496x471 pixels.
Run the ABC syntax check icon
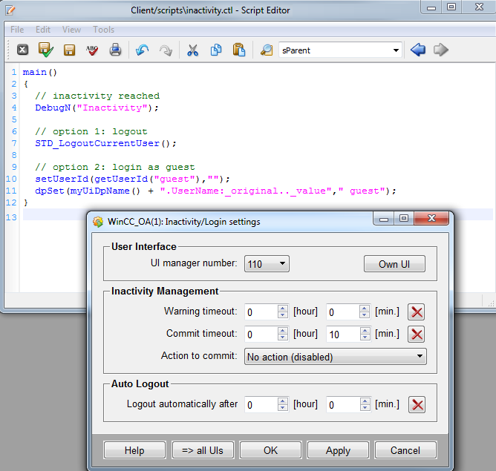tap(92, 50)
